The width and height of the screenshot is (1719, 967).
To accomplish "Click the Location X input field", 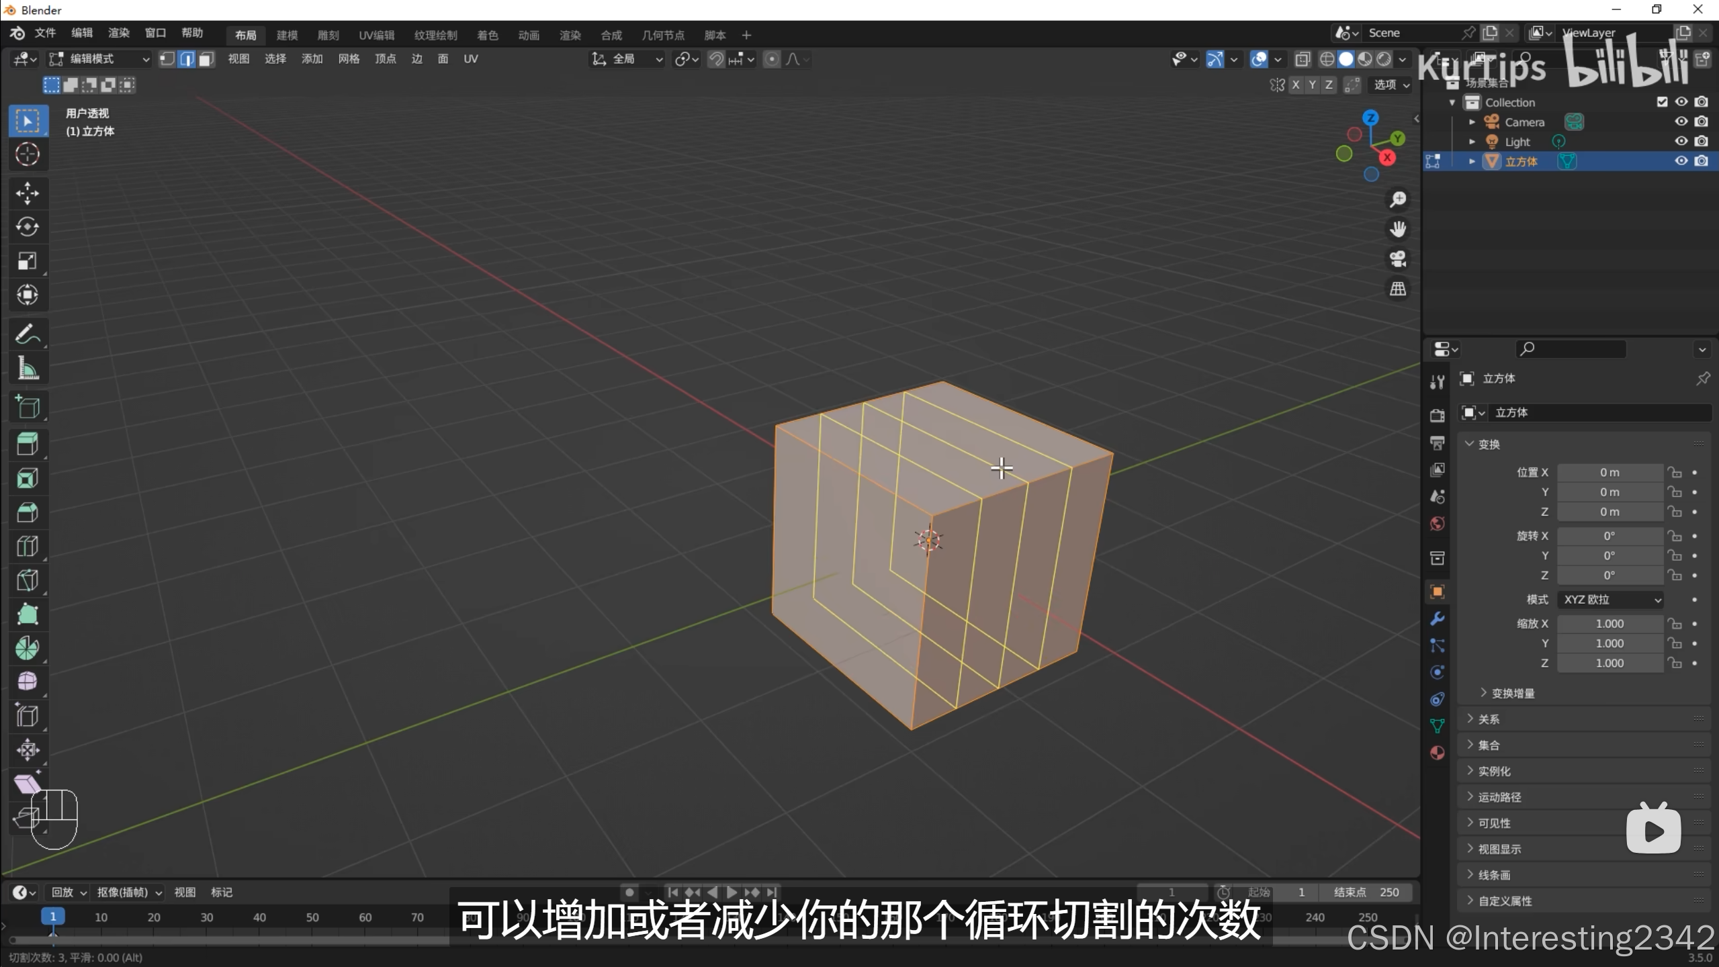I will 1610,473.
